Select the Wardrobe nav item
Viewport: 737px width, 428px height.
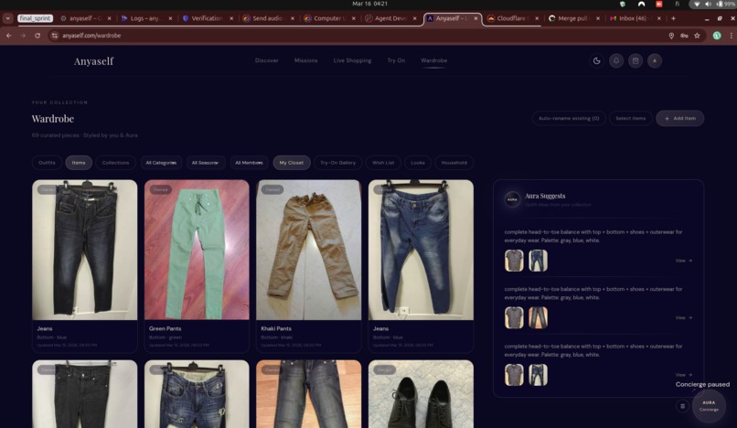(433, 60)
